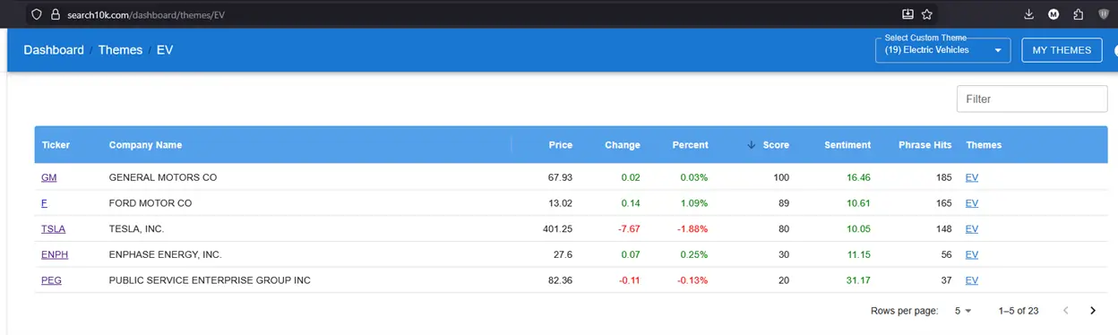Click the EV breadcrumb item
The image size is (1118, 335).
(165, 50)
